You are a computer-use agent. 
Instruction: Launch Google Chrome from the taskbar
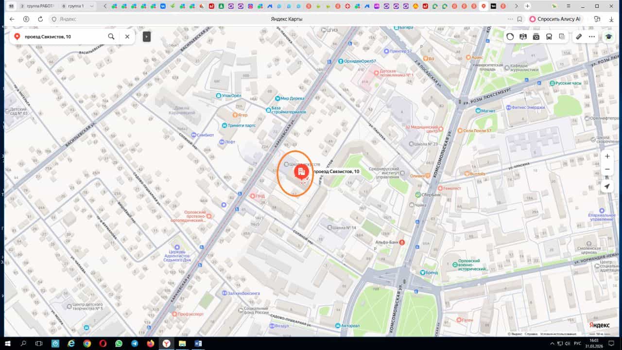coord(87,343)
